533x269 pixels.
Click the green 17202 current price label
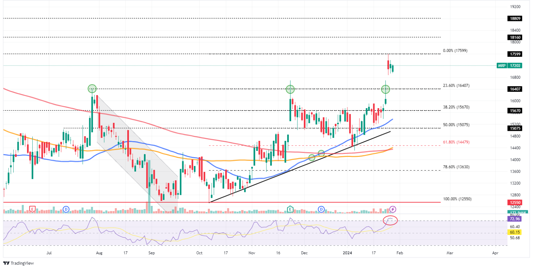515,66
